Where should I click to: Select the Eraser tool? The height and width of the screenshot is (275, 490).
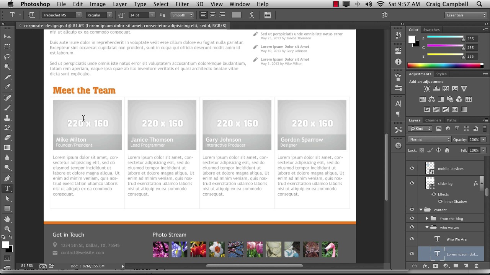click(x=7, y=137)
